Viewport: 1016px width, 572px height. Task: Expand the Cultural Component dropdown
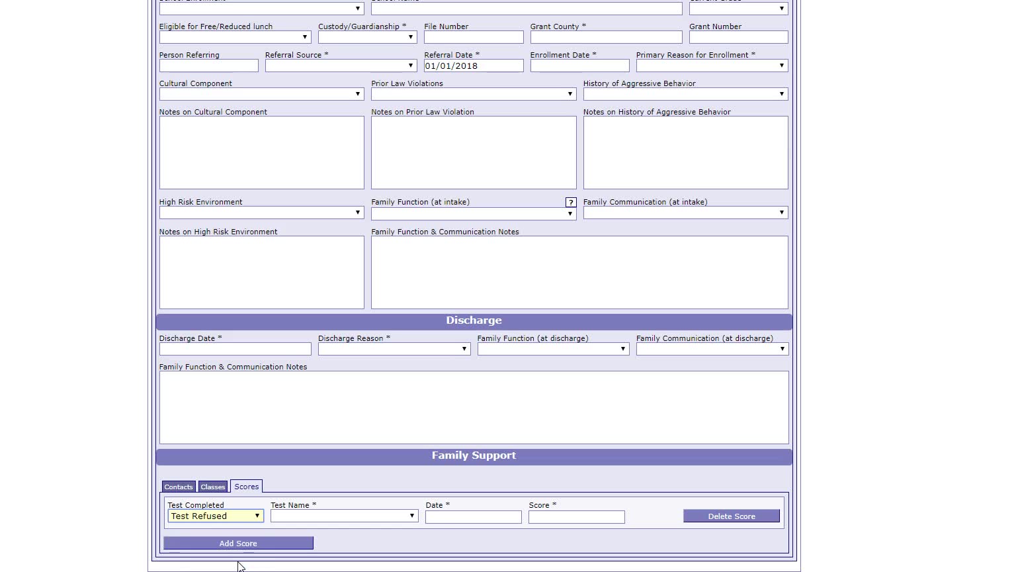coord(261,94)
